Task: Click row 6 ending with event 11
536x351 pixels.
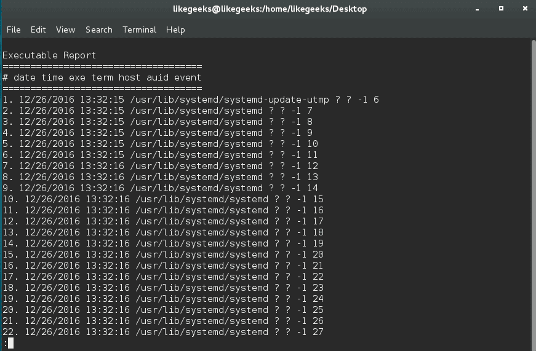Action: pyautogui.click(x=161, y=155)
